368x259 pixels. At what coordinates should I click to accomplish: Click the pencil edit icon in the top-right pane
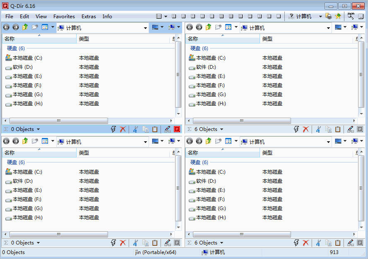[x=350, y=129]
